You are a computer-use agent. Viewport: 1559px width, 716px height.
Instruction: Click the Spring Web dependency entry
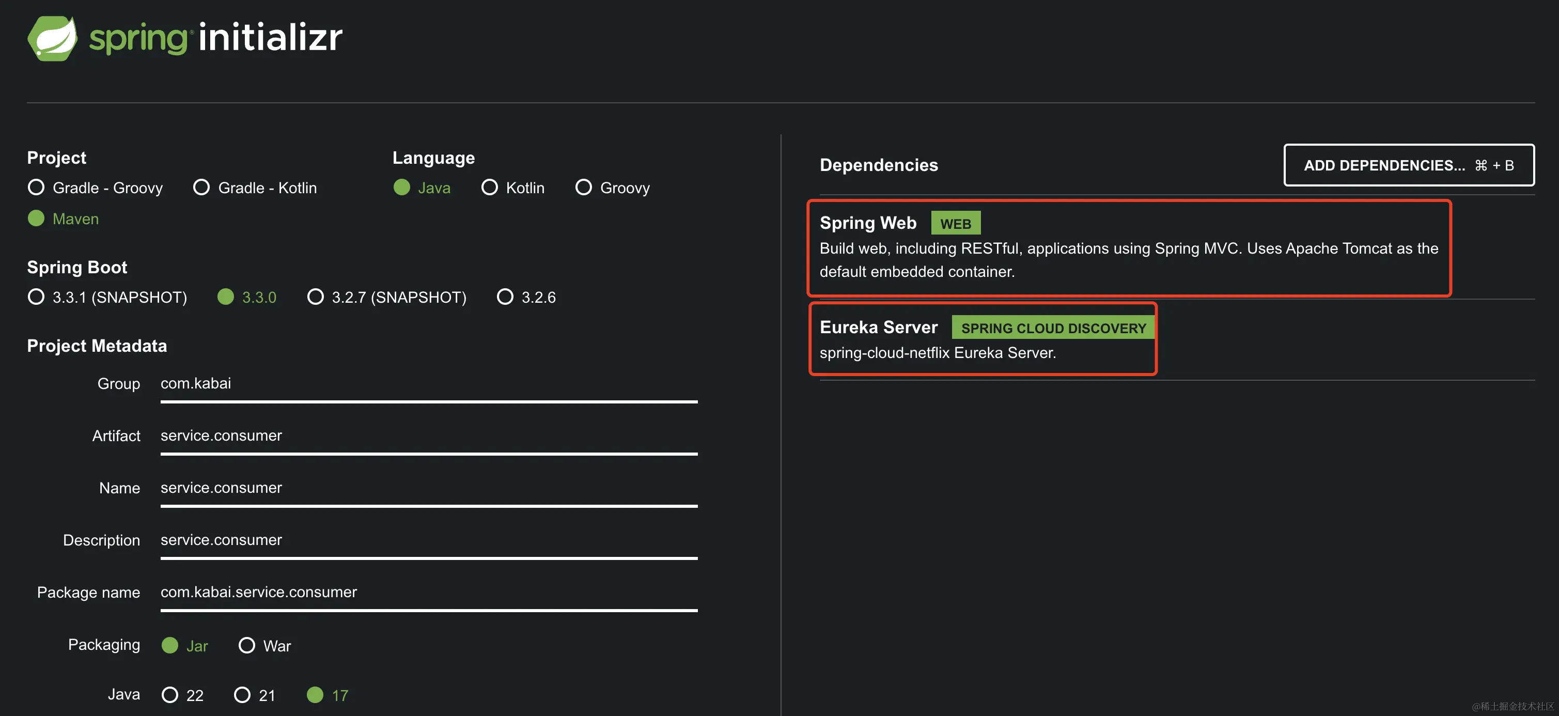coord(868,223)
